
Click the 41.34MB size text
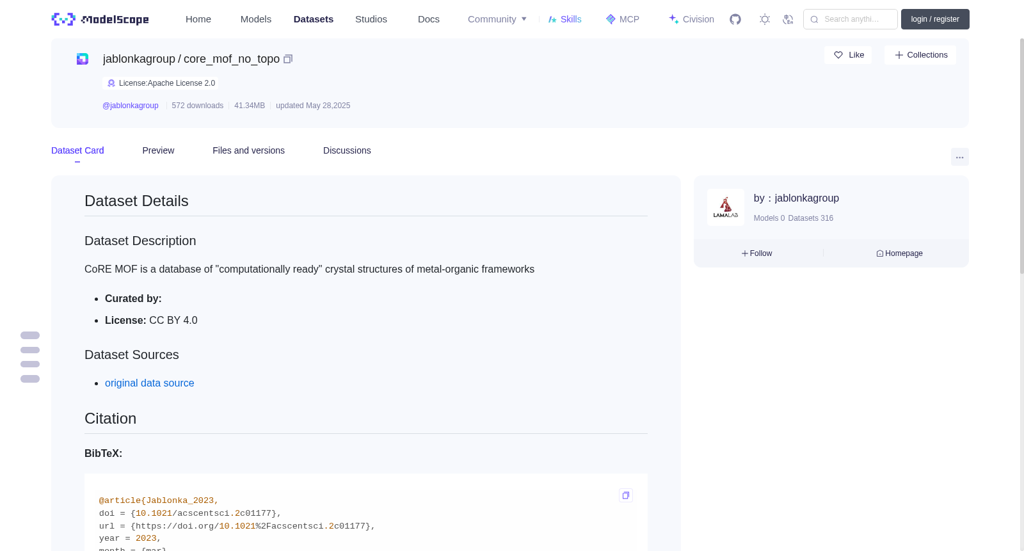250,106
